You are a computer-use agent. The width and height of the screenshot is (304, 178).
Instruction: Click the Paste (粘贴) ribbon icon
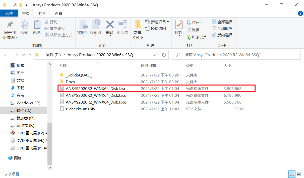[x=37, y=25]
